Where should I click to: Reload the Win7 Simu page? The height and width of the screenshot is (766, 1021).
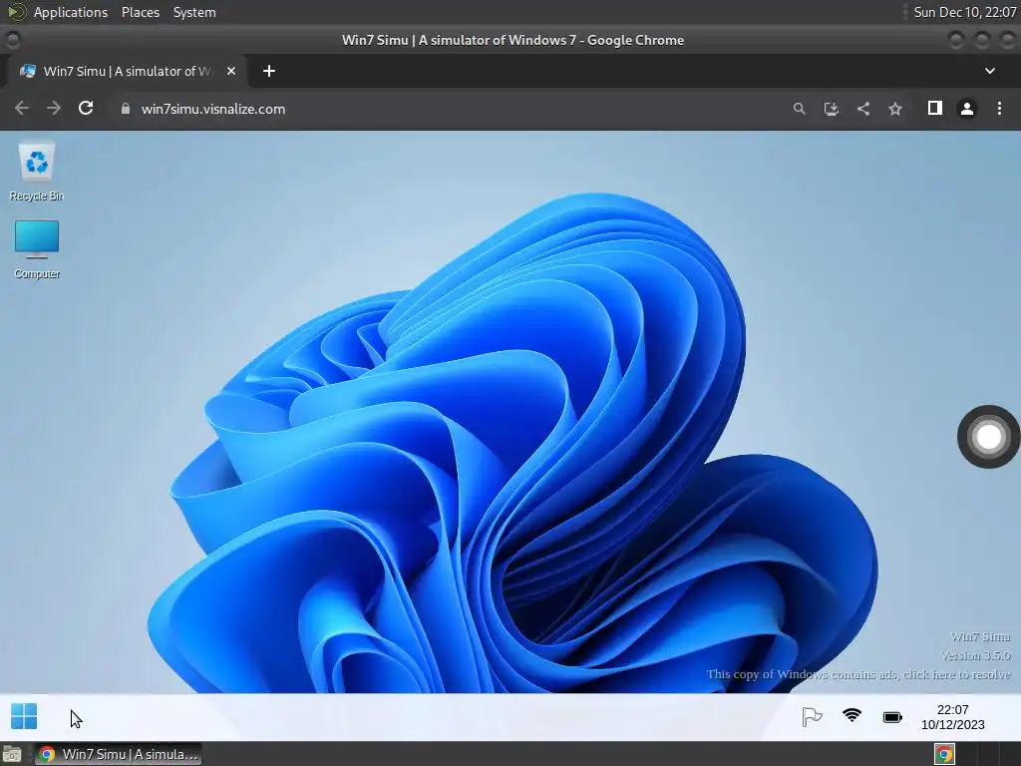click(86, 108)
